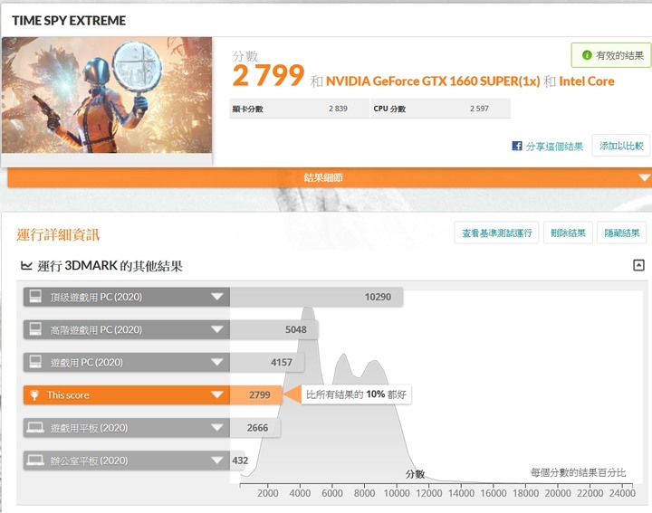The width and height of the screenshot is (652, 513).
Task: Click the trophy icon on This score
Action: 34,394
